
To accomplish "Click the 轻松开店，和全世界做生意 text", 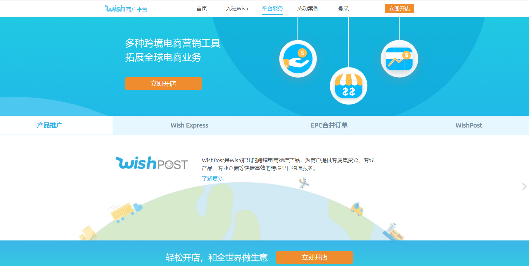I will pyautogui.click(x=217, y=257).
